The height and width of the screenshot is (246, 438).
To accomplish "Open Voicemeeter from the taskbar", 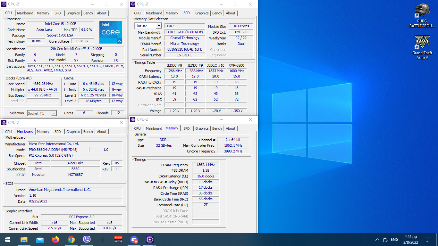I will tap(118, 240).
